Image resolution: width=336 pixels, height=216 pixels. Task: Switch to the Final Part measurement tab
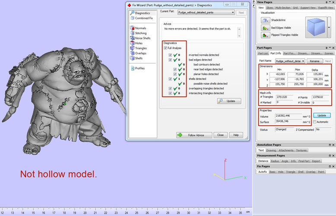tap(304, 161)
